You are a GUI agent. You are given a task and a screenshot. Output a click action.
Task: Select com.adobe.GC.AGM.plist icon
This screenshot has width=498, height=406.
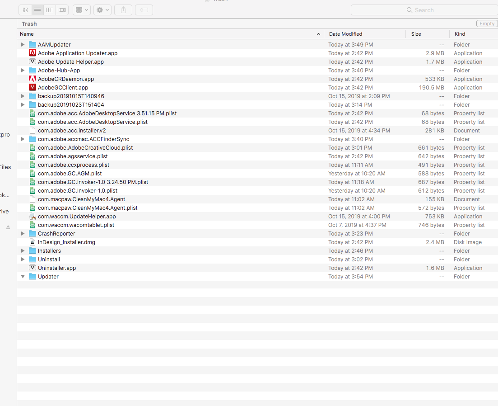point(33,173)
